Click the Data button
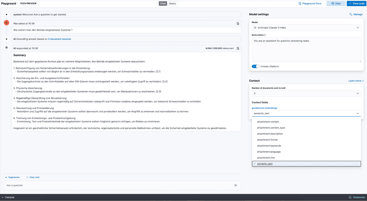Screen dimensions: 367x201 (336, 3)
